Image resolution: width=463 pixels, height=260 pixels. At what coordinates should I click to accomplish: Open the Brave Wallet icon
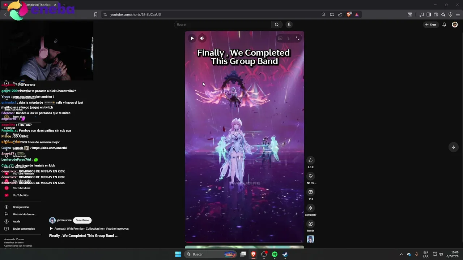[x=436, y=14]
